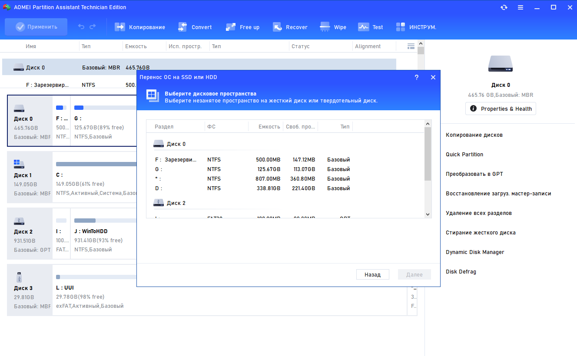This screenshot has height=356, width=577.
Task: Open the Recover toolbar menu
Action: [x=290, y=27]
